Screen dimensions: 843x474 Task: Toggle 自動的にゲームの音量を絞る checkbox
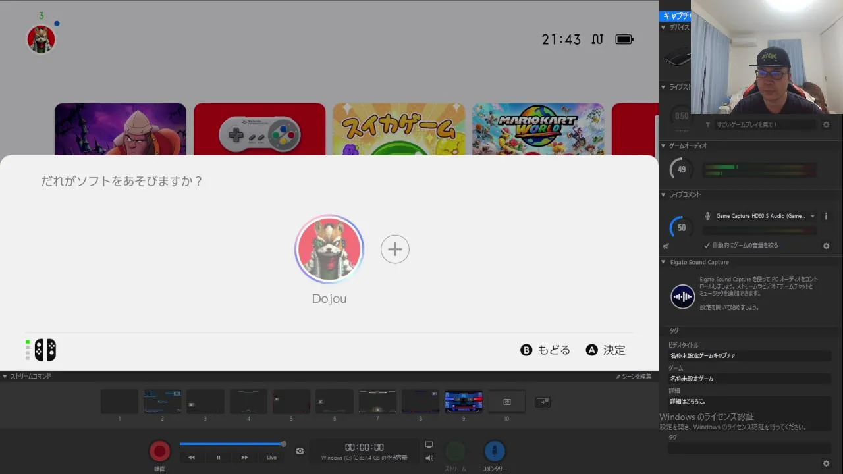point(707,245)
